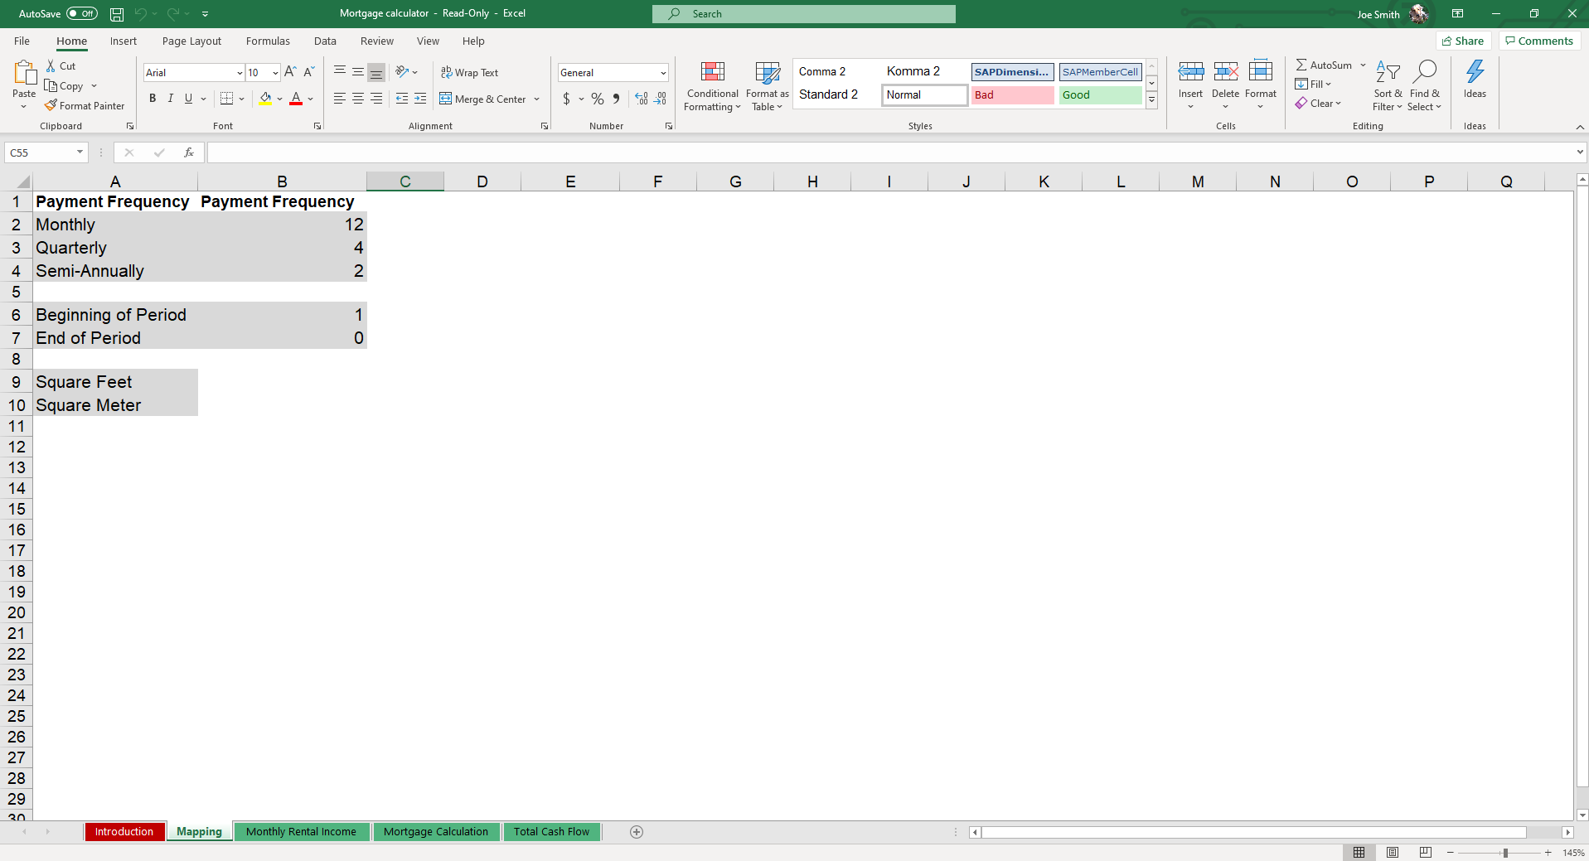1589x861 pixels.
Task: Click the Format cells icon
Action: [1260, 73]
